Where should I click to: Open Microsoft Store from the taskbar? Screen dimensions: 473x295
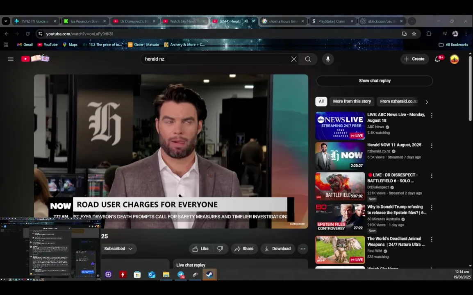pos(137,275)
